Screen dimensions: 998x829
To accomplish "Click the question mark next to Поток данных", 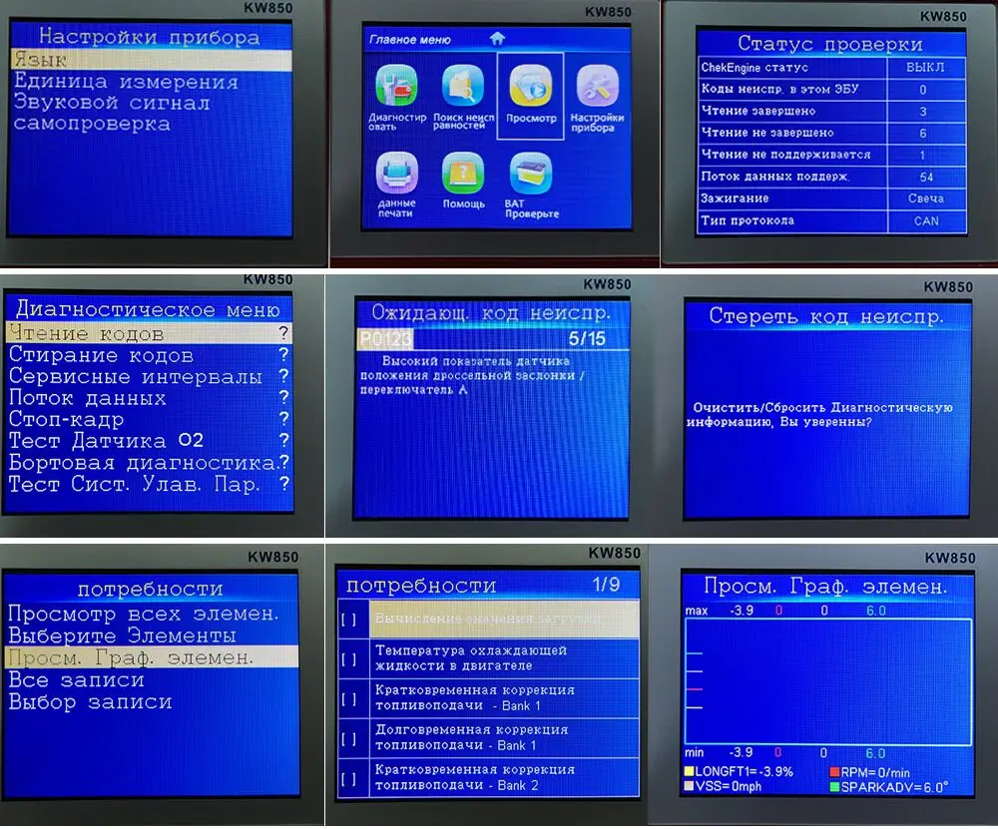I will (x=283, y=397).
